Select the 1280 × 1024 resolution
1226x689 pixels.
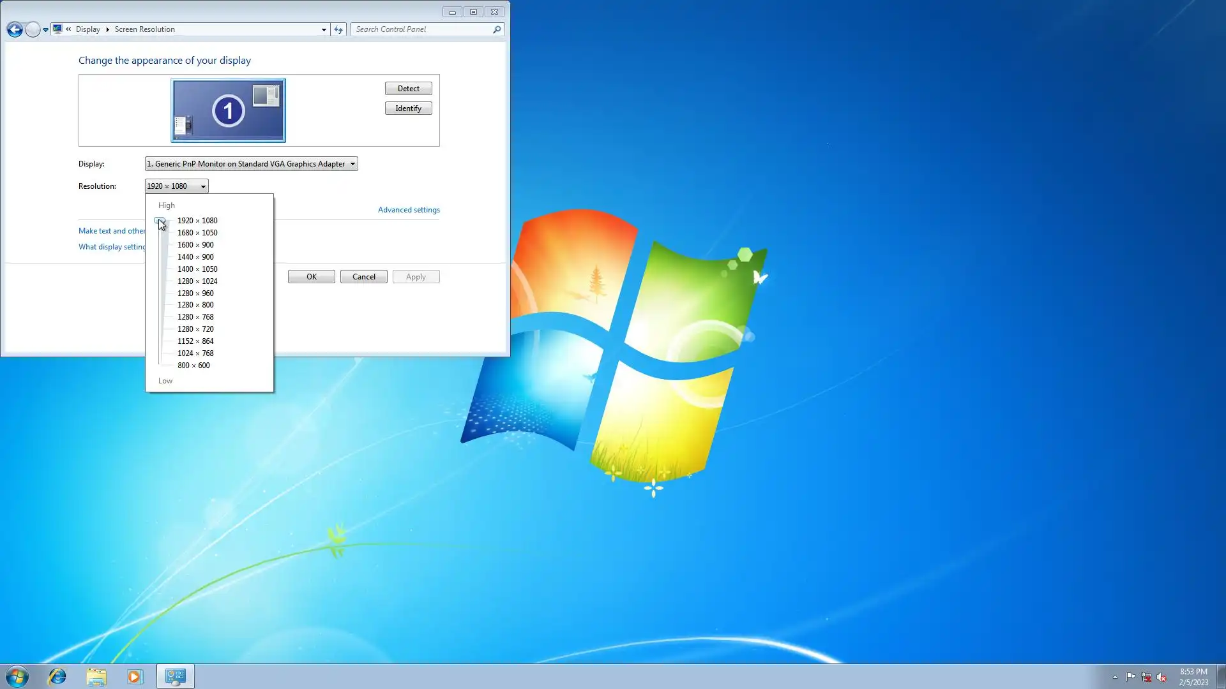pos(197,281)
